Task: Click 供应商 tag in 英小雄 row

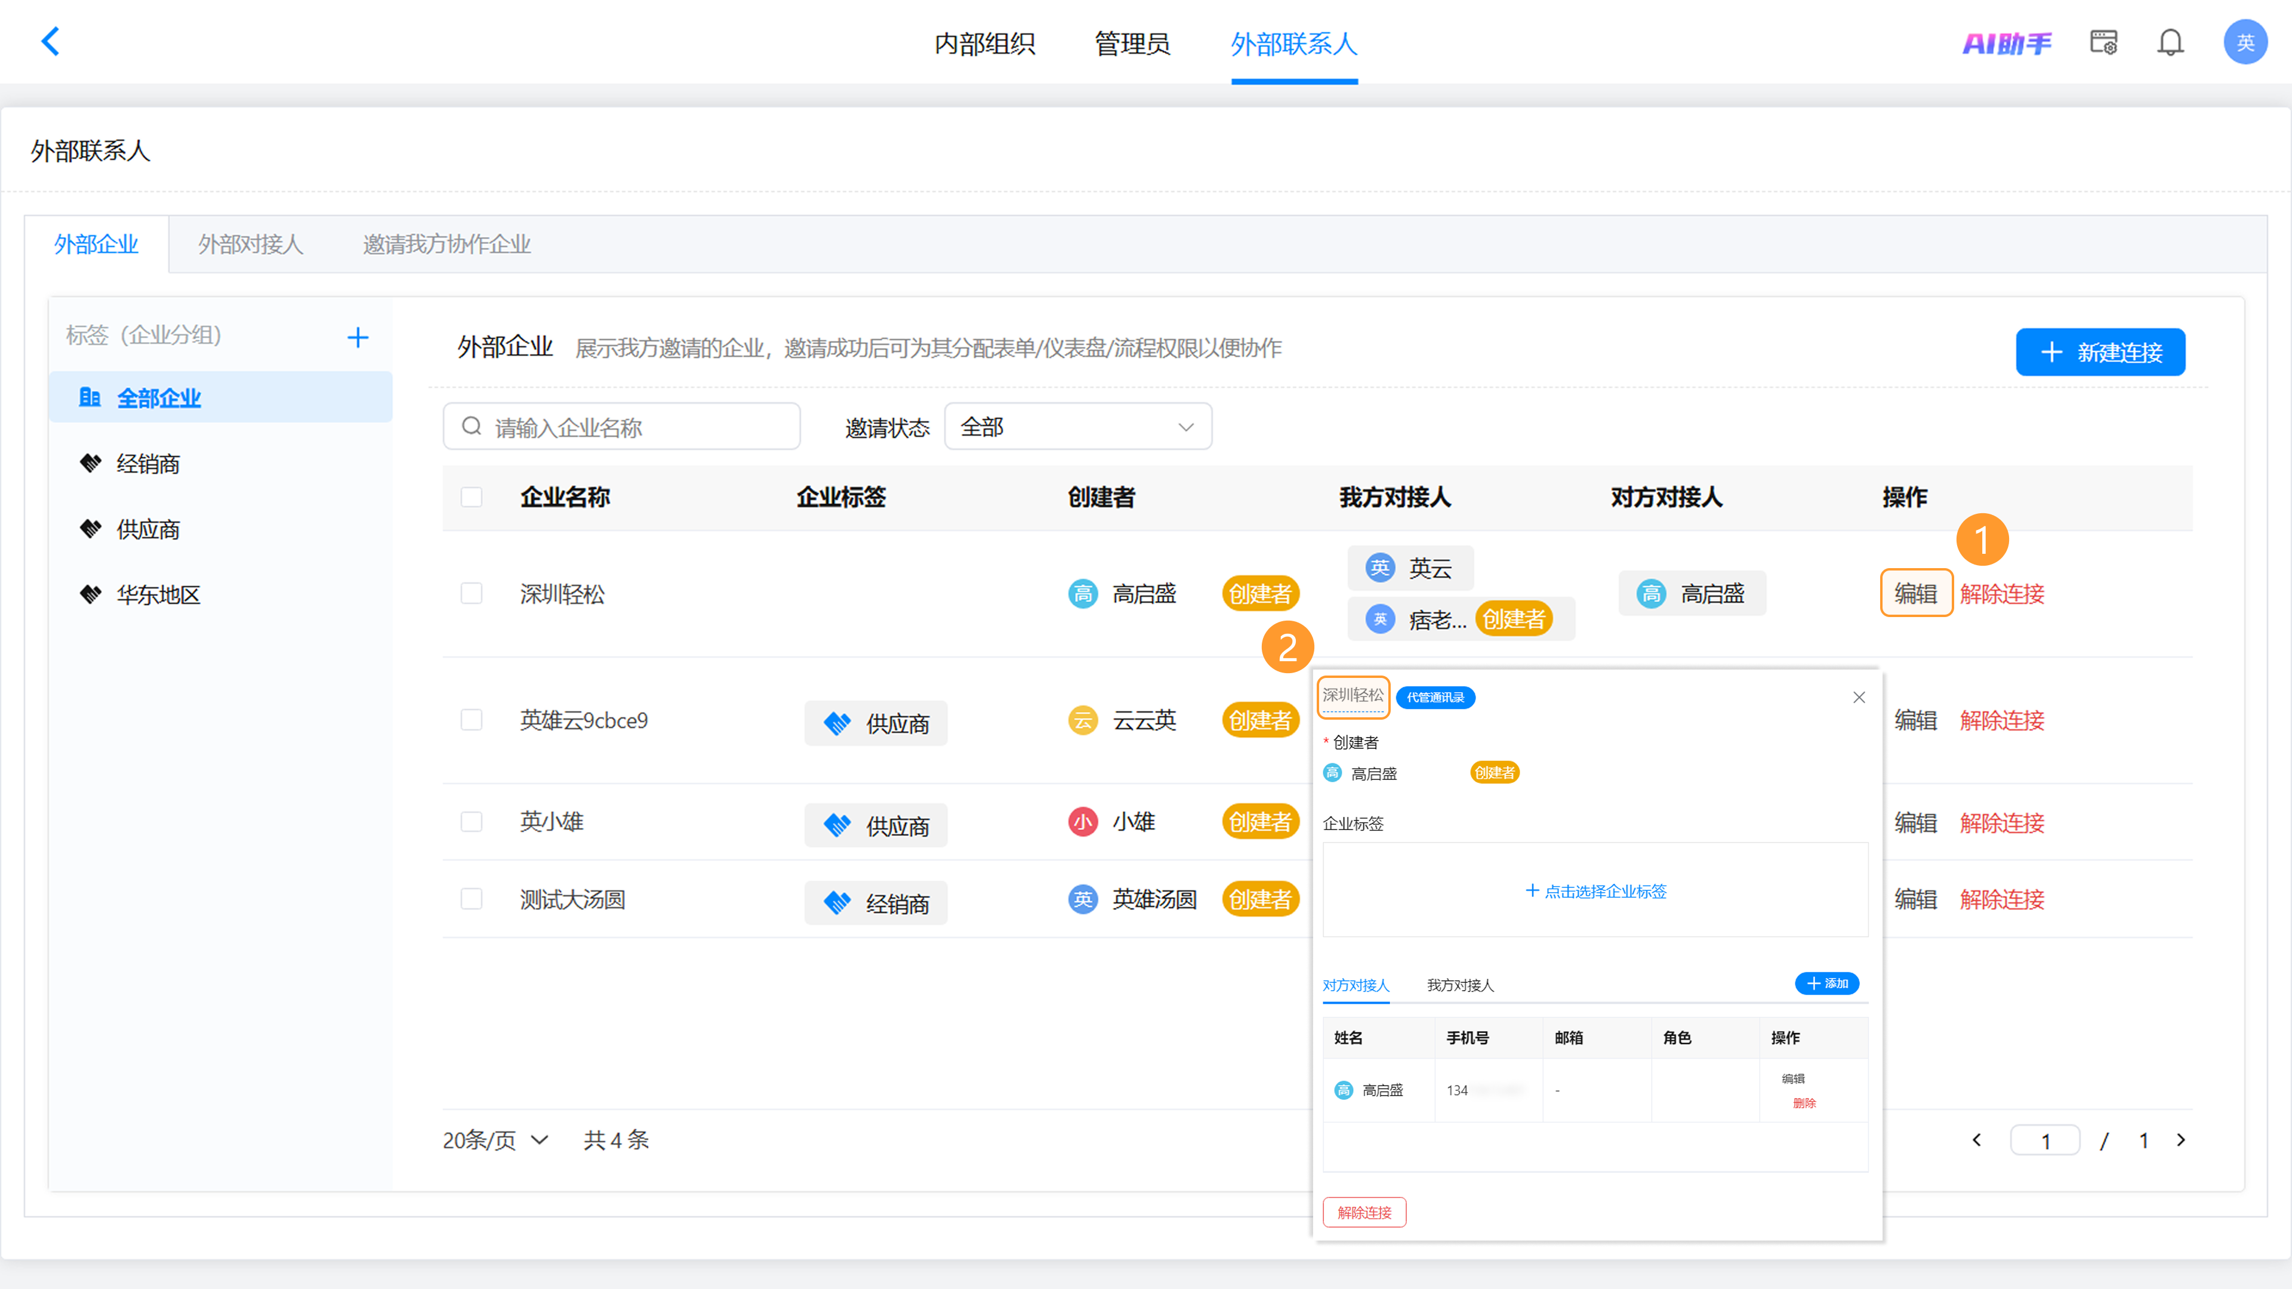Action: 876,825
